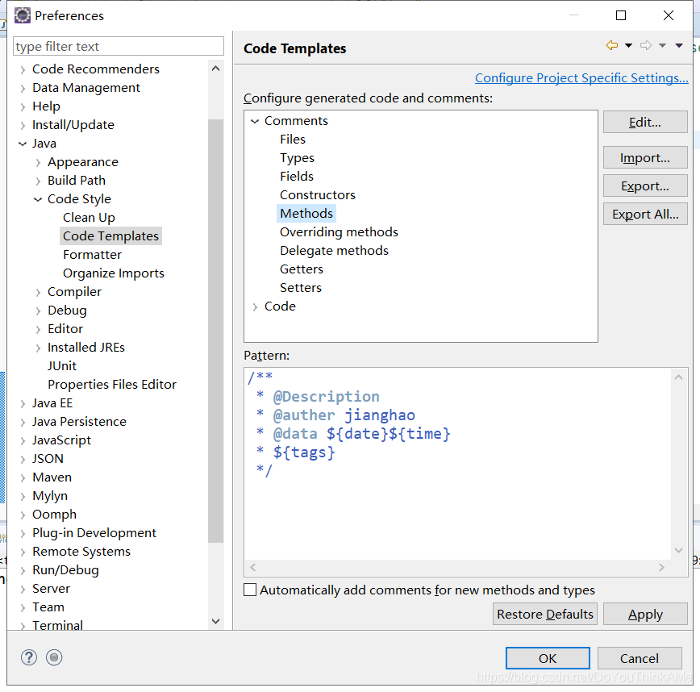
Task: Click the preference tree scroll up arrow
Action: point(215,69)
